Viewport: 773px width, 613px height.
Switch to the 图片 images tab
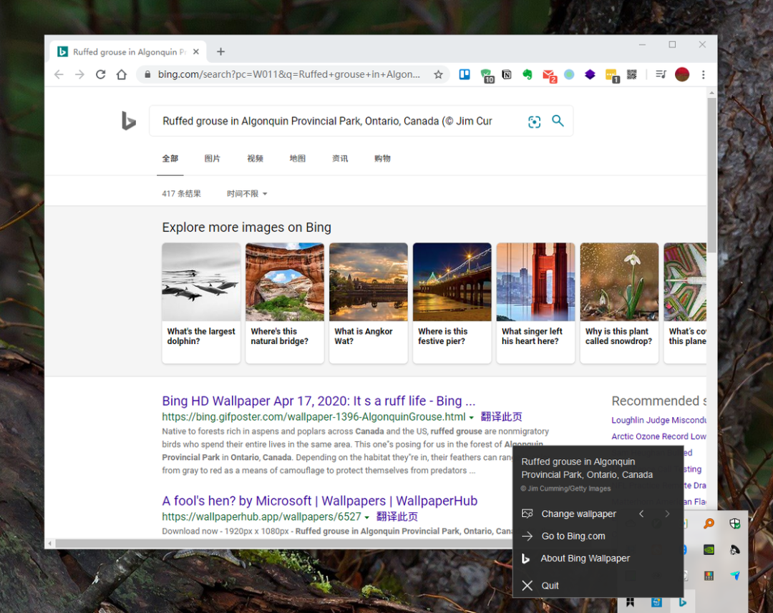[x=213, y=159]
